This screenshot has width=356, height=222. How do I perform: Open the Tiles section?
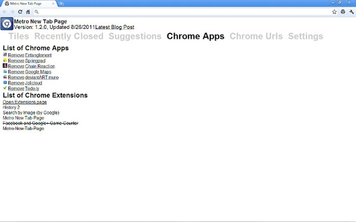click(18, 36)
